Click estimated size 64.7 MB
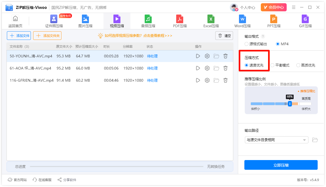 [x=83, y=56]
